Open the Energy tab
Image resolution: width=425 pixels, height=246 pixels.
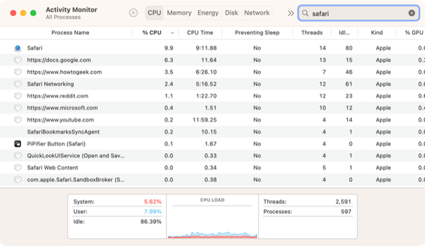(x=208, y=12)
